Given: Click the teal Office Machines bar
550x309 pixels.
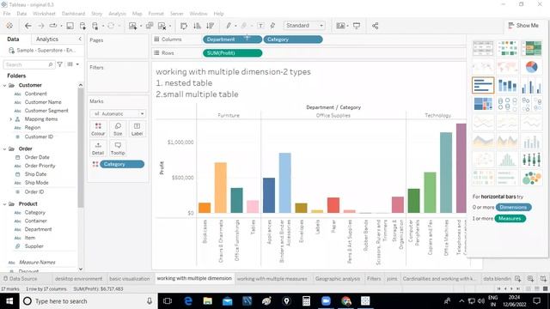Looking at the screenshot, I should tap(446, 173).
